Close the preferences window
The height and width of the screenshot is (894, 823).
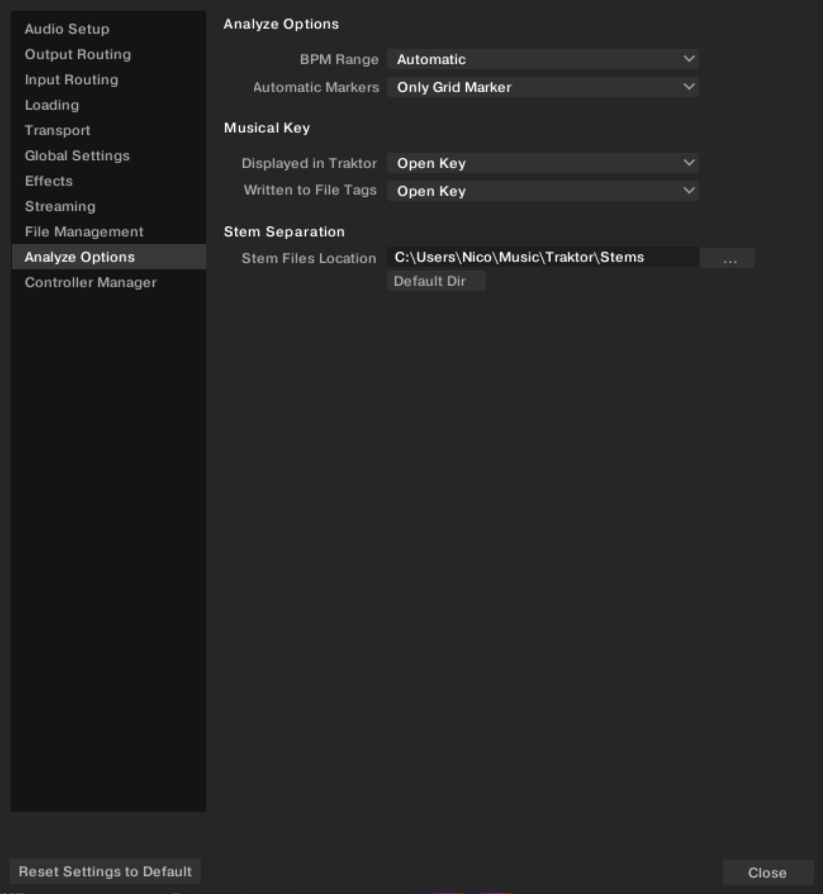[767, 873]
